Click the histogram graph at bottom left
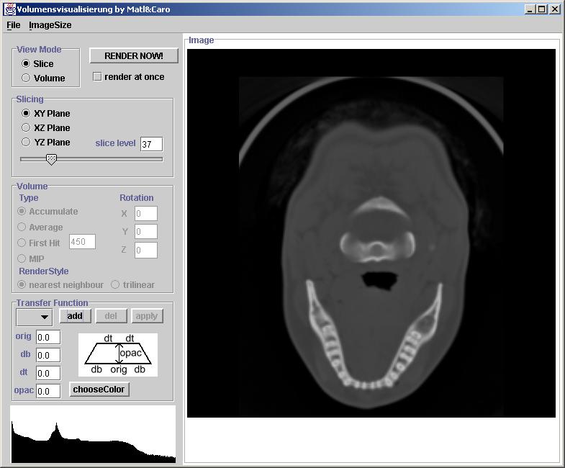 [x=93, y=434]
